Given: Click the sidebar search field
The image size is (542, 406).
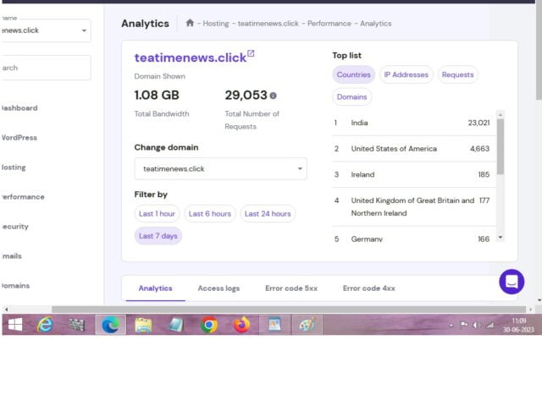Looking at the screenshot, I should (x=45, y=68).
